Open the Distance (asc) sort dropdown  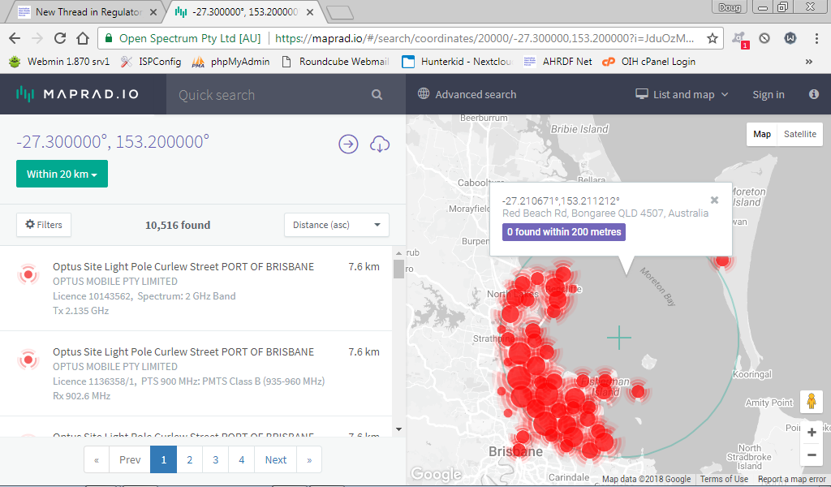pyautogui.click(x=336, y=225)
